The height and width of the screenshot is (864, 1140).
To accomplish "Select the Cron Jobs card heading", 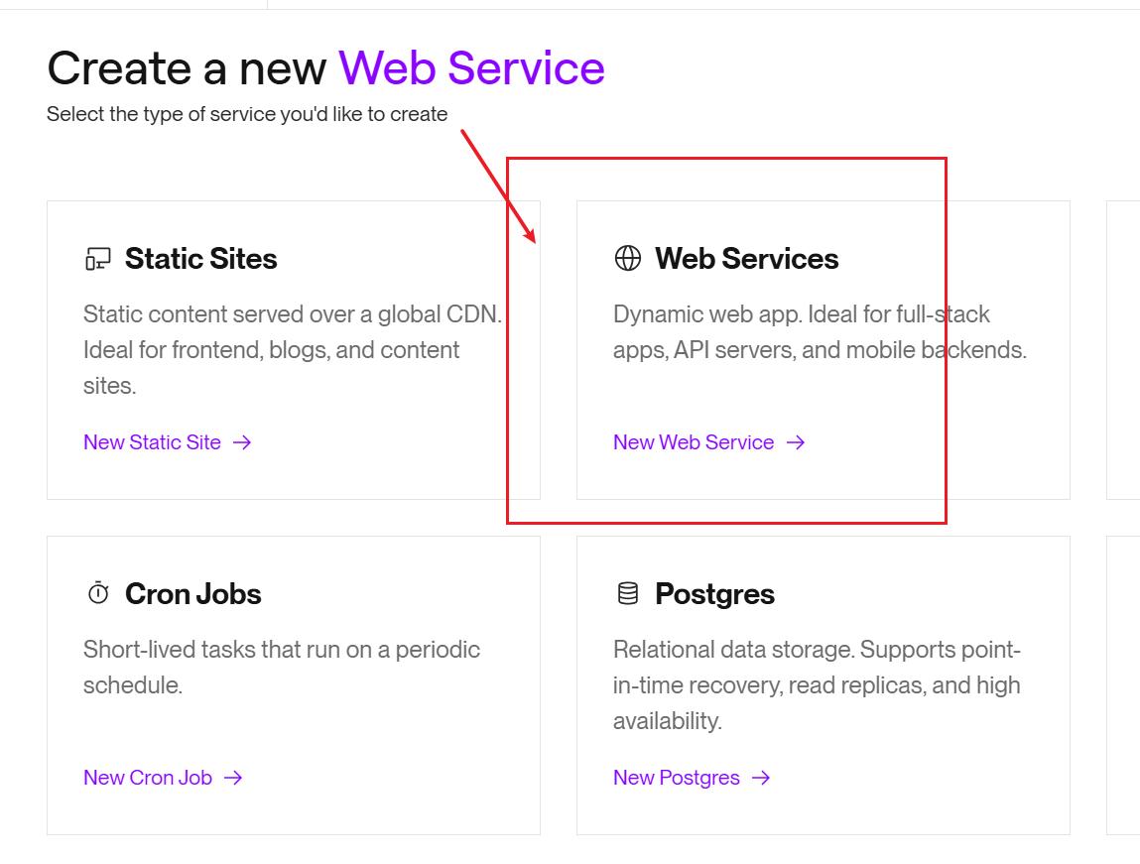I will [193, 594].
